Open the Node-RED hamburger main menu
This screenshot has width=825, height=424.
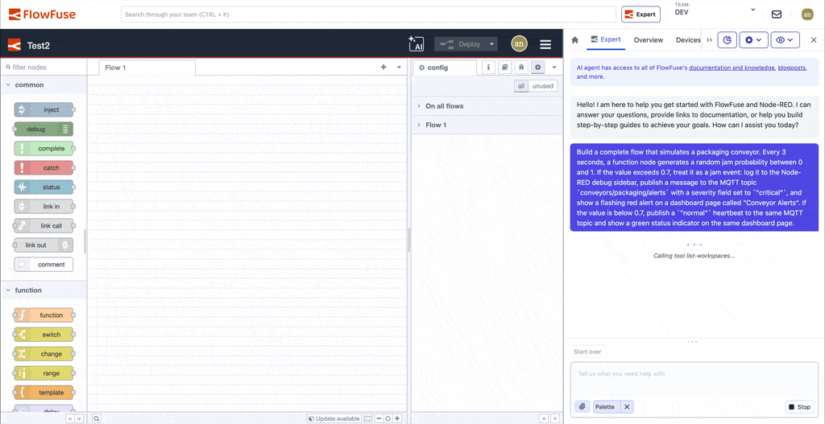[x=545, y=45]
